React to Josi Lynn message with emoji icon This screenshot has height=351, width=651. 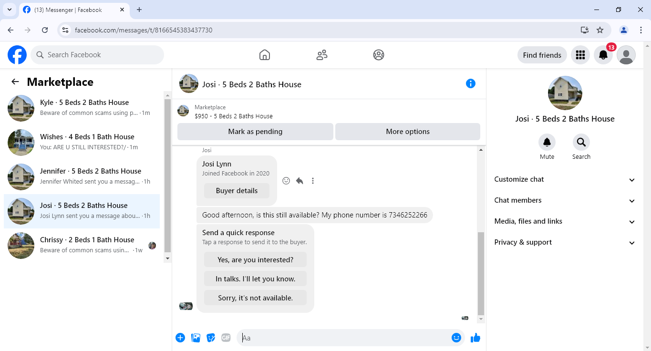(x=286, y=181)
